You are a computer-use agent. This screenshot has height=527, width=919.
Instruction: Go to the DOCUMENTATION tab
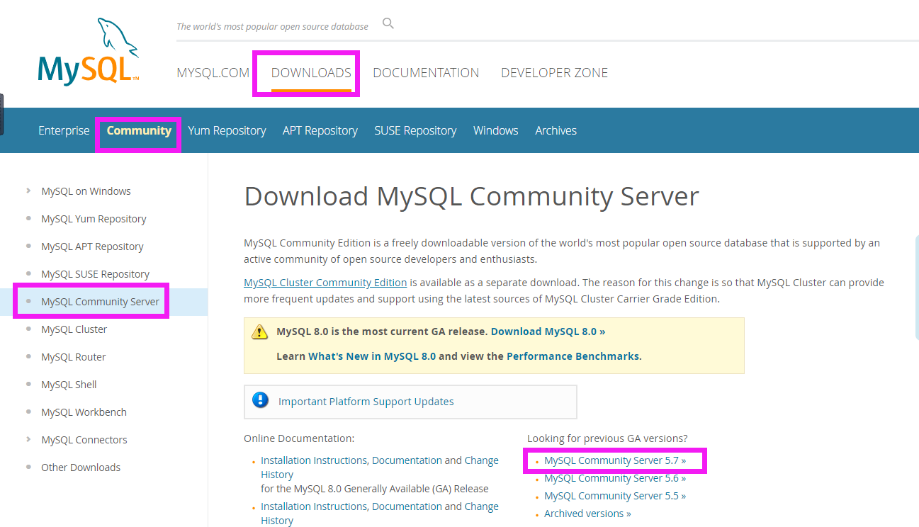click(426, 73)
